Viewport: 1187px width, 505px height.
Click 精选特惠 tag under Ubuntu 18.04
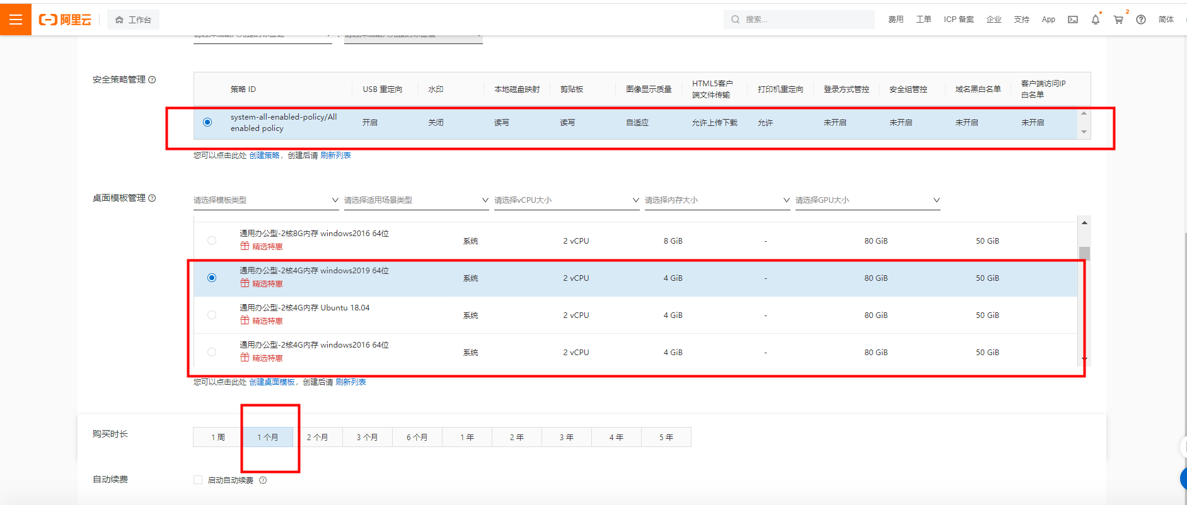267,321
